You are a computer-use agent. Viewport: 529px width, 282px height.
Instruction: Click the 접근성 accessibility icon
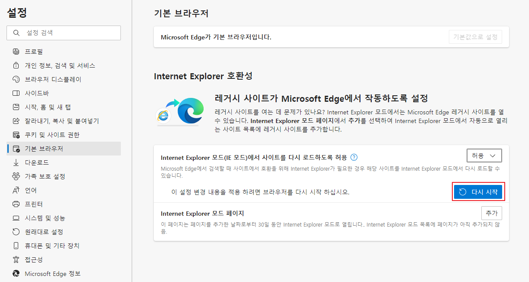(x=16, y=259)
